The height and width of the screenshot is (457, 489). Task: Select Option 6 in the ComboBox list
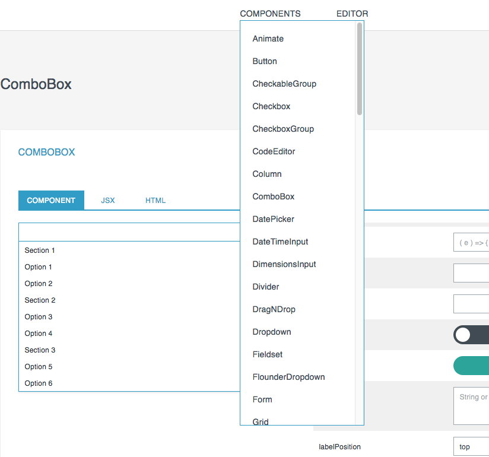click(x=129, y=383)
